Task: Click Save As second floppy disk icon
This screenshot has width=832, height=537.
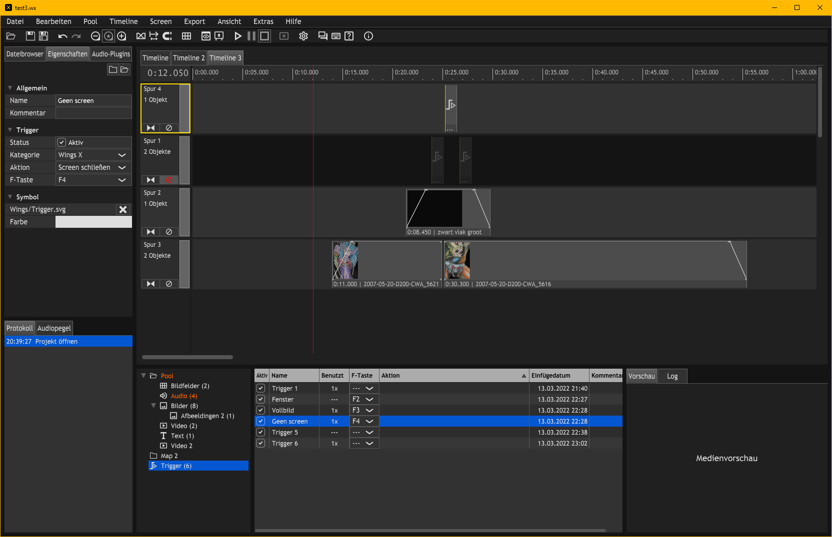Action: (x=43, y=36)
